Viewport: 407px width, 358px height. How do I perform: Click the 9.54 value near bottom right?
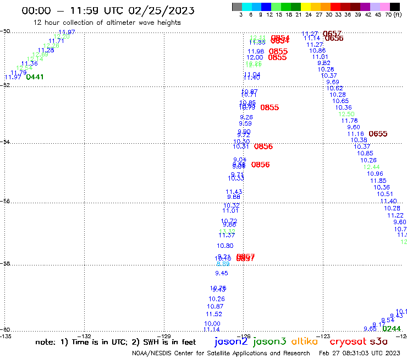coord(388,320)
